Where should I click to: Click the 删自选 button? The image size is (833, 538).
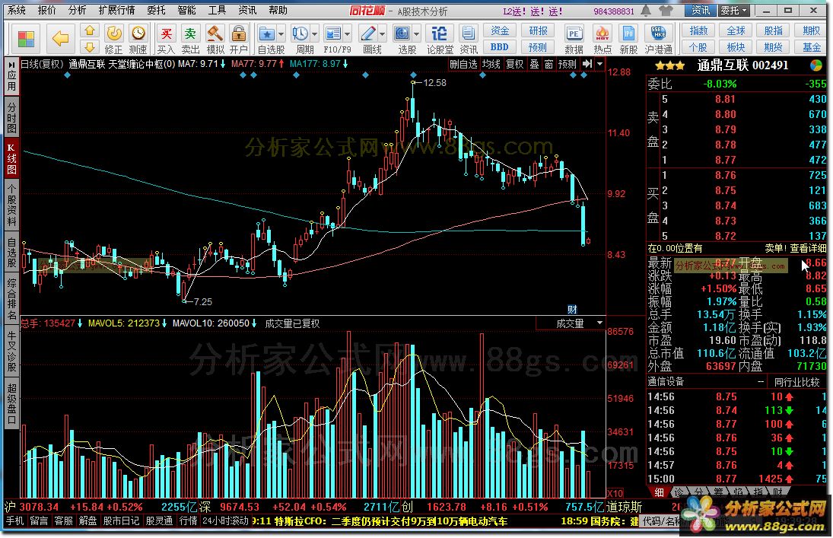pyautogui.click(x=463, y=65)
